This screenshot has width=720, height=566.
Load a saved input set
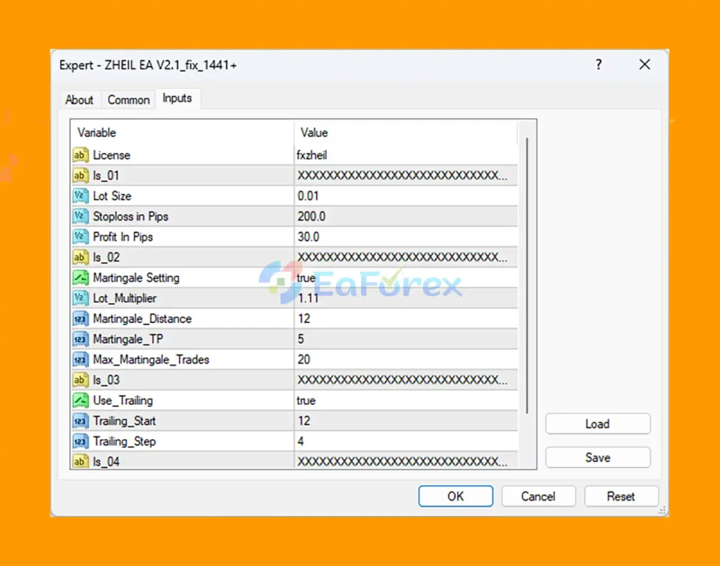click(x=598, y=424)
